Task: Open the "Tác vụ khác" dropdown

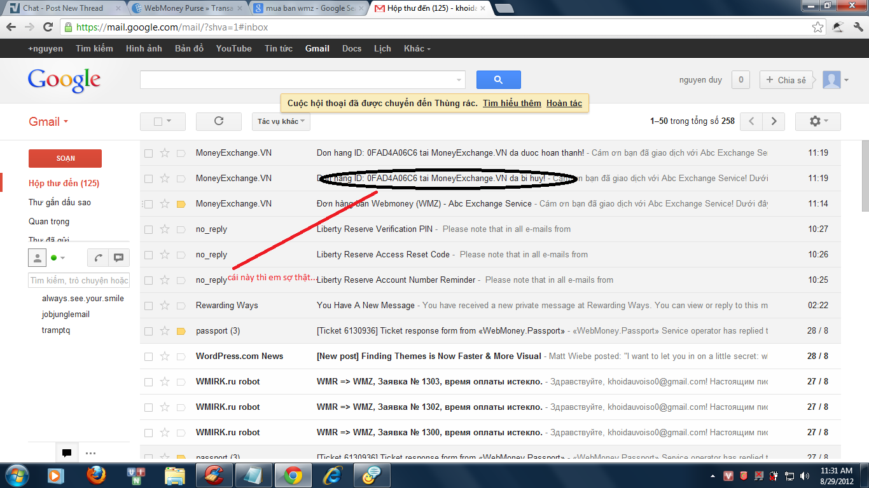Action: [281, 121]
